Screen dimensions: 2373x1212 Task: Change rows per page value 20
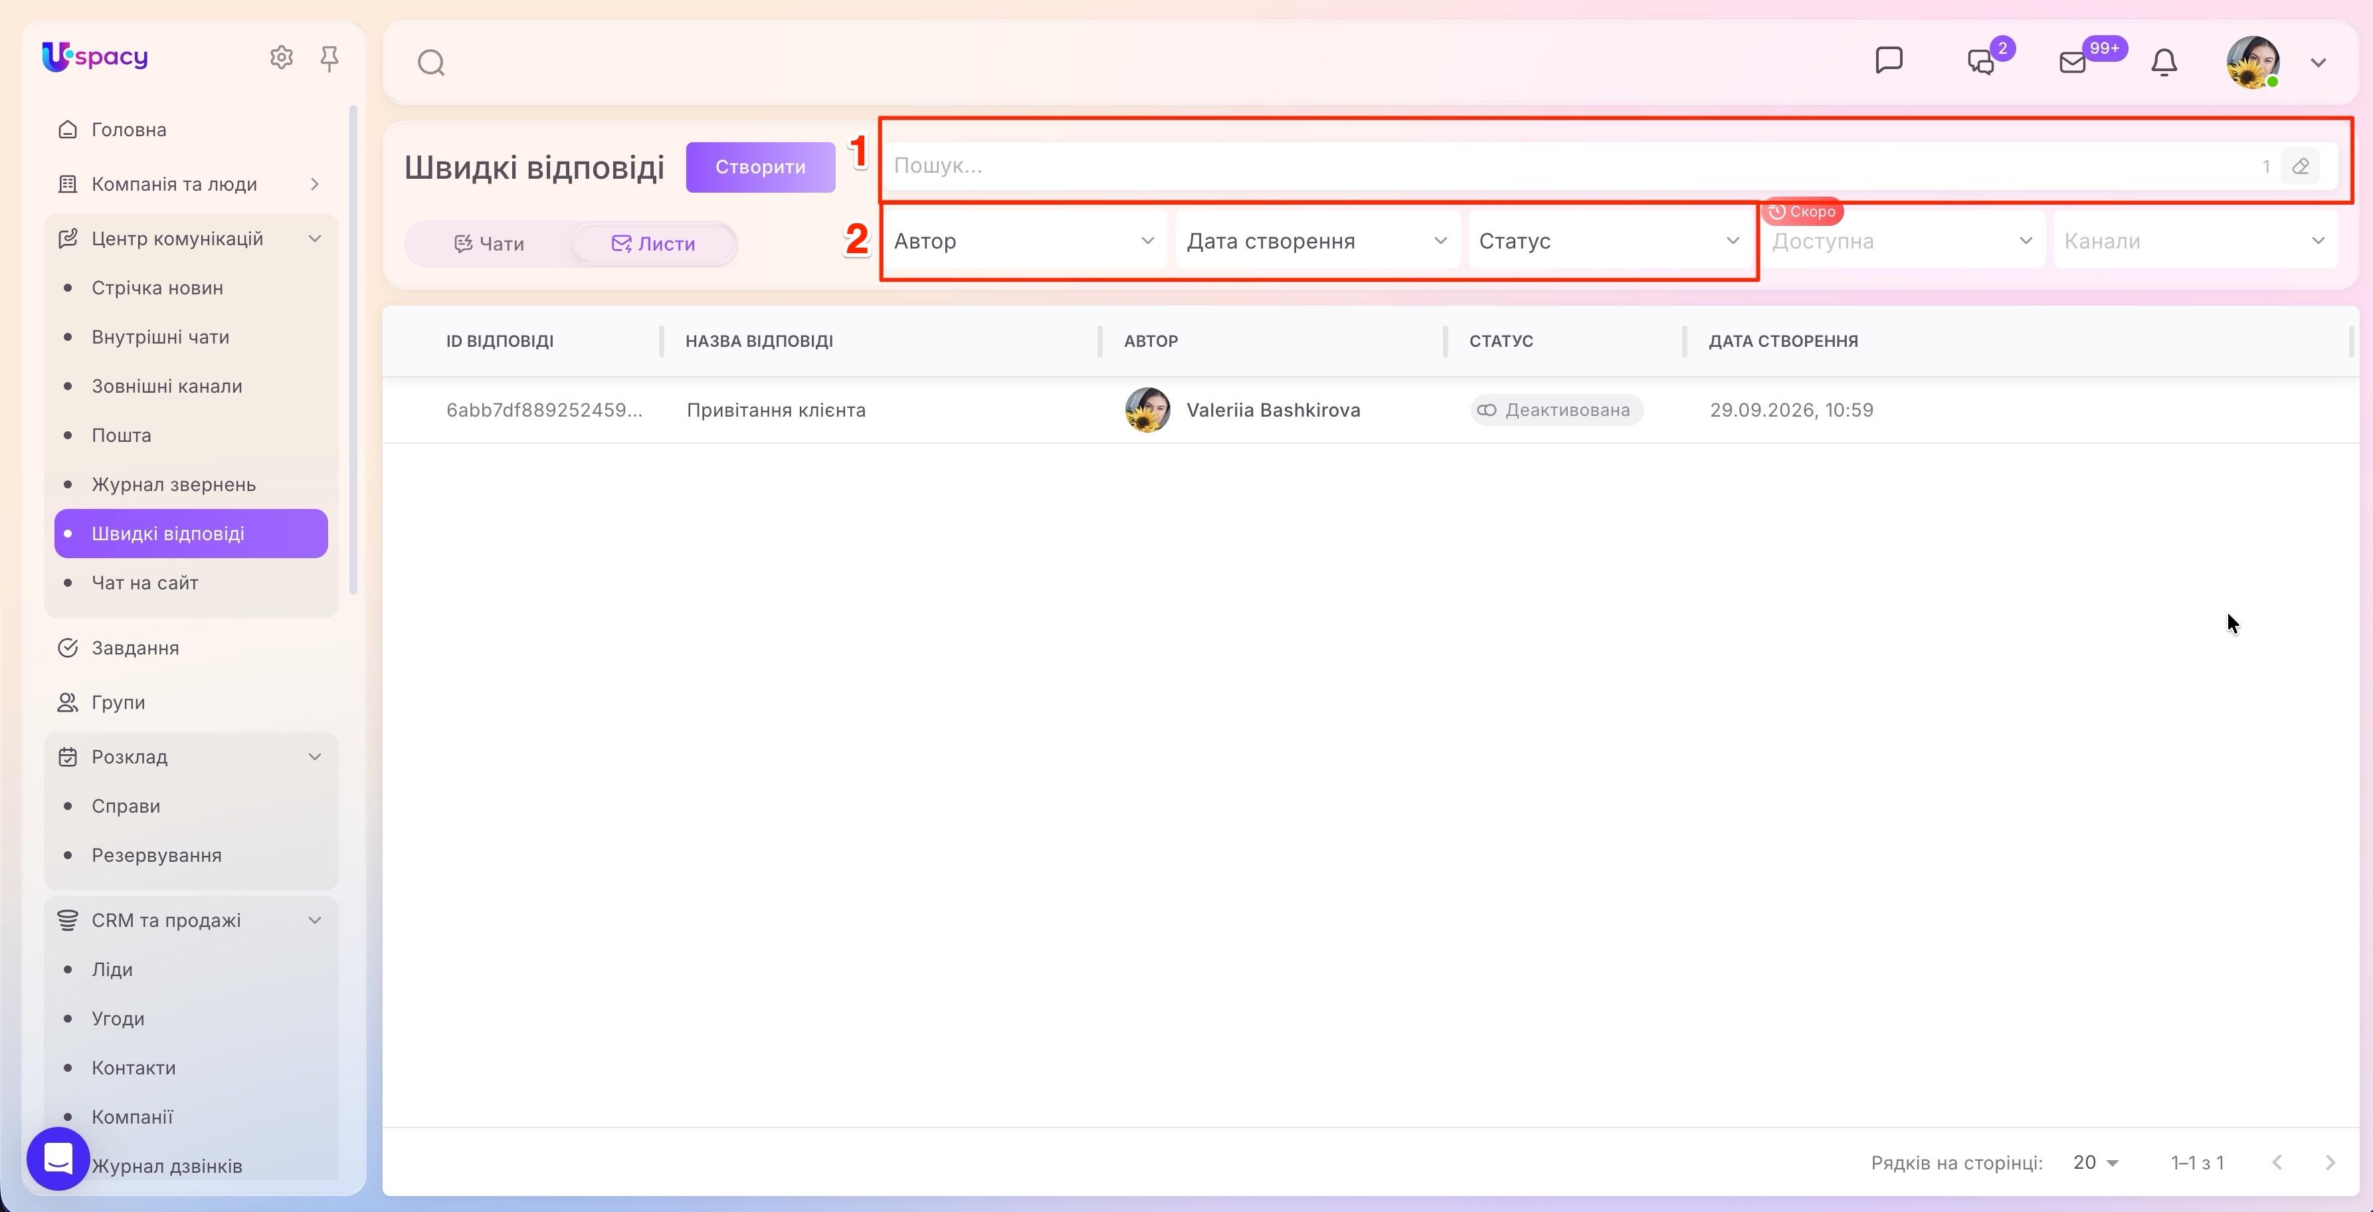click(x=2095, y=1163)
